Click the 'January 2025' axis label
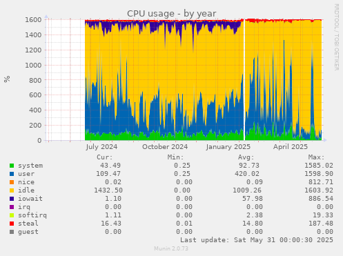 [228, 147]
